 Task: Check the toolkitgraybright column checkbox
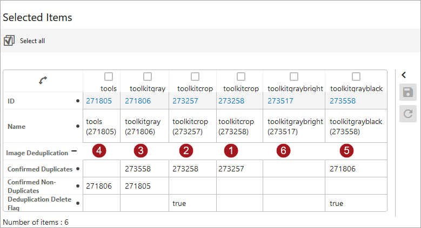pyautogui.click(x=294, y=77)
